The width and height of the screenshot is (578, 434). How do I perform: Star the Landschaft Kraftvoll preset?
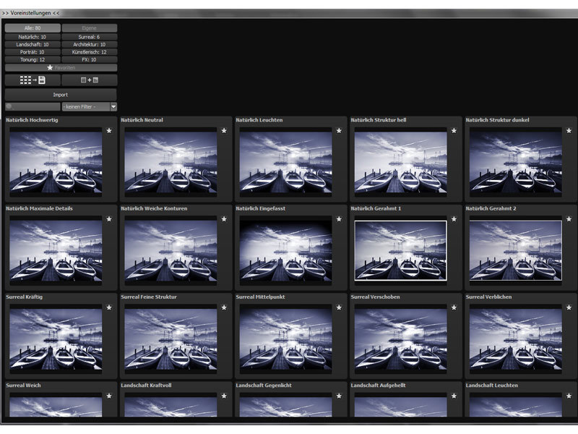click(x=224, y=396)
